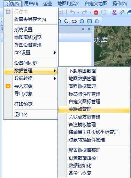Viewport: 131px width, 178px height.
Task: Click the red trash delete icon
Action: (96, 12)
